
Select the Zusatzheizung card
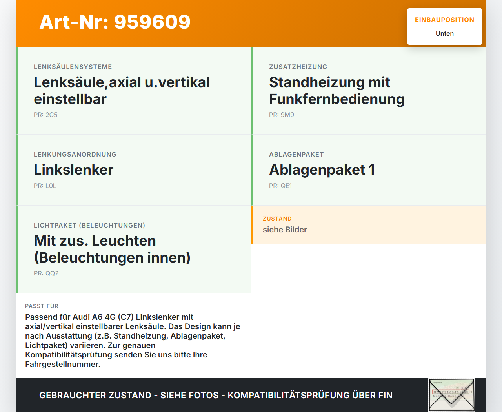[369, 90]
